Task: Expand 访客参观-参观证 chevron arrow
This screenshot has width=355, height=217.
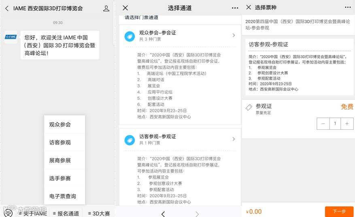Action: [x=234, y=139]
